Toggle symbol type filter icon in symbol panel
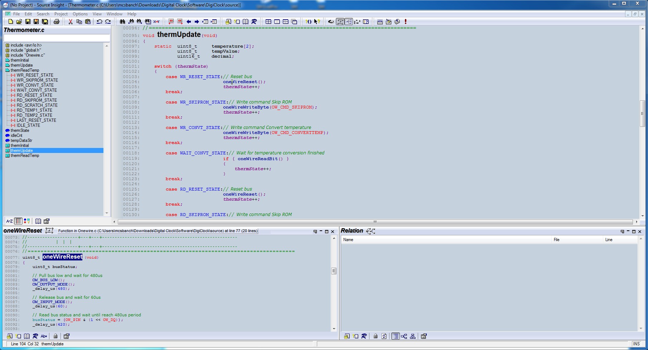Image resolution: width=648 pixels, height=350 pixels. click(x=27, y=221)
